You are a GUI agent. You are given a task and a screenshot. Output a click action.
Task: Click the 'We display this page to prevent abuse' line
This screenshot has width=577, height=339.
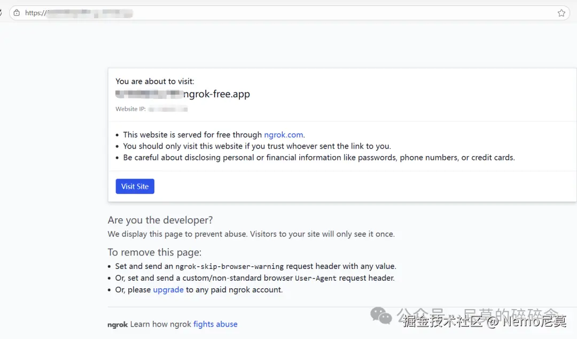251,234
